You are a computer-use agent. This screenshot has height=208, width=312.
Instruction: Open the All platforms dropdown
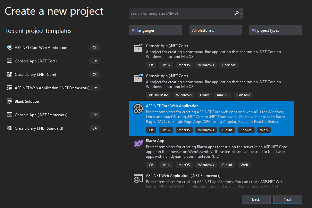[x=216, y=30]
